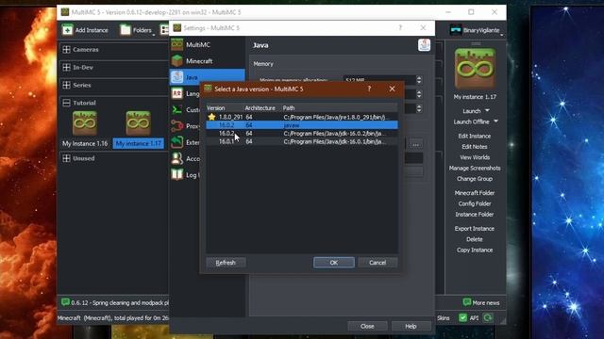Expand the Series group
The height and width of the screenshot is (339, 604).
click(67, 85)
